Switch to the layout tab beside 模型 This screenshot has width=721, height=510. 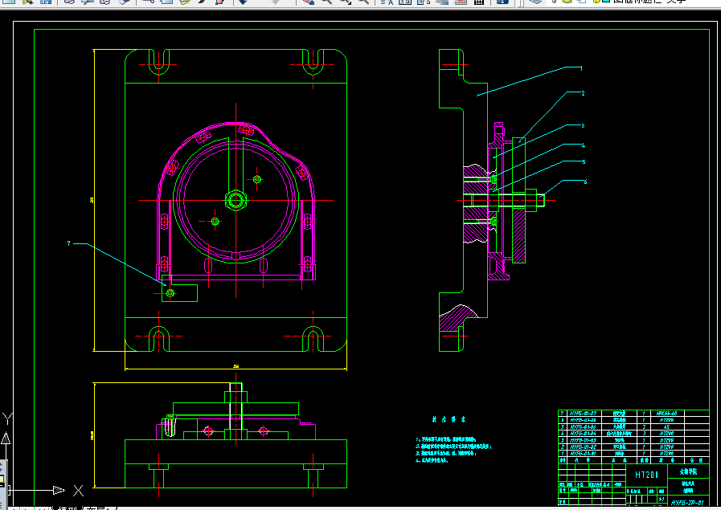(98, 508)
